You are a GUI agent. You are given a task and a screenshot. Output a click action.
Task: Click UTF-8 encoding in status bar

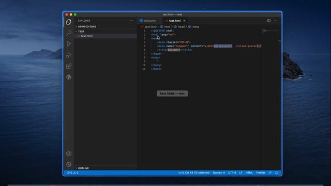pyautogui.click(x=232, y=173)
